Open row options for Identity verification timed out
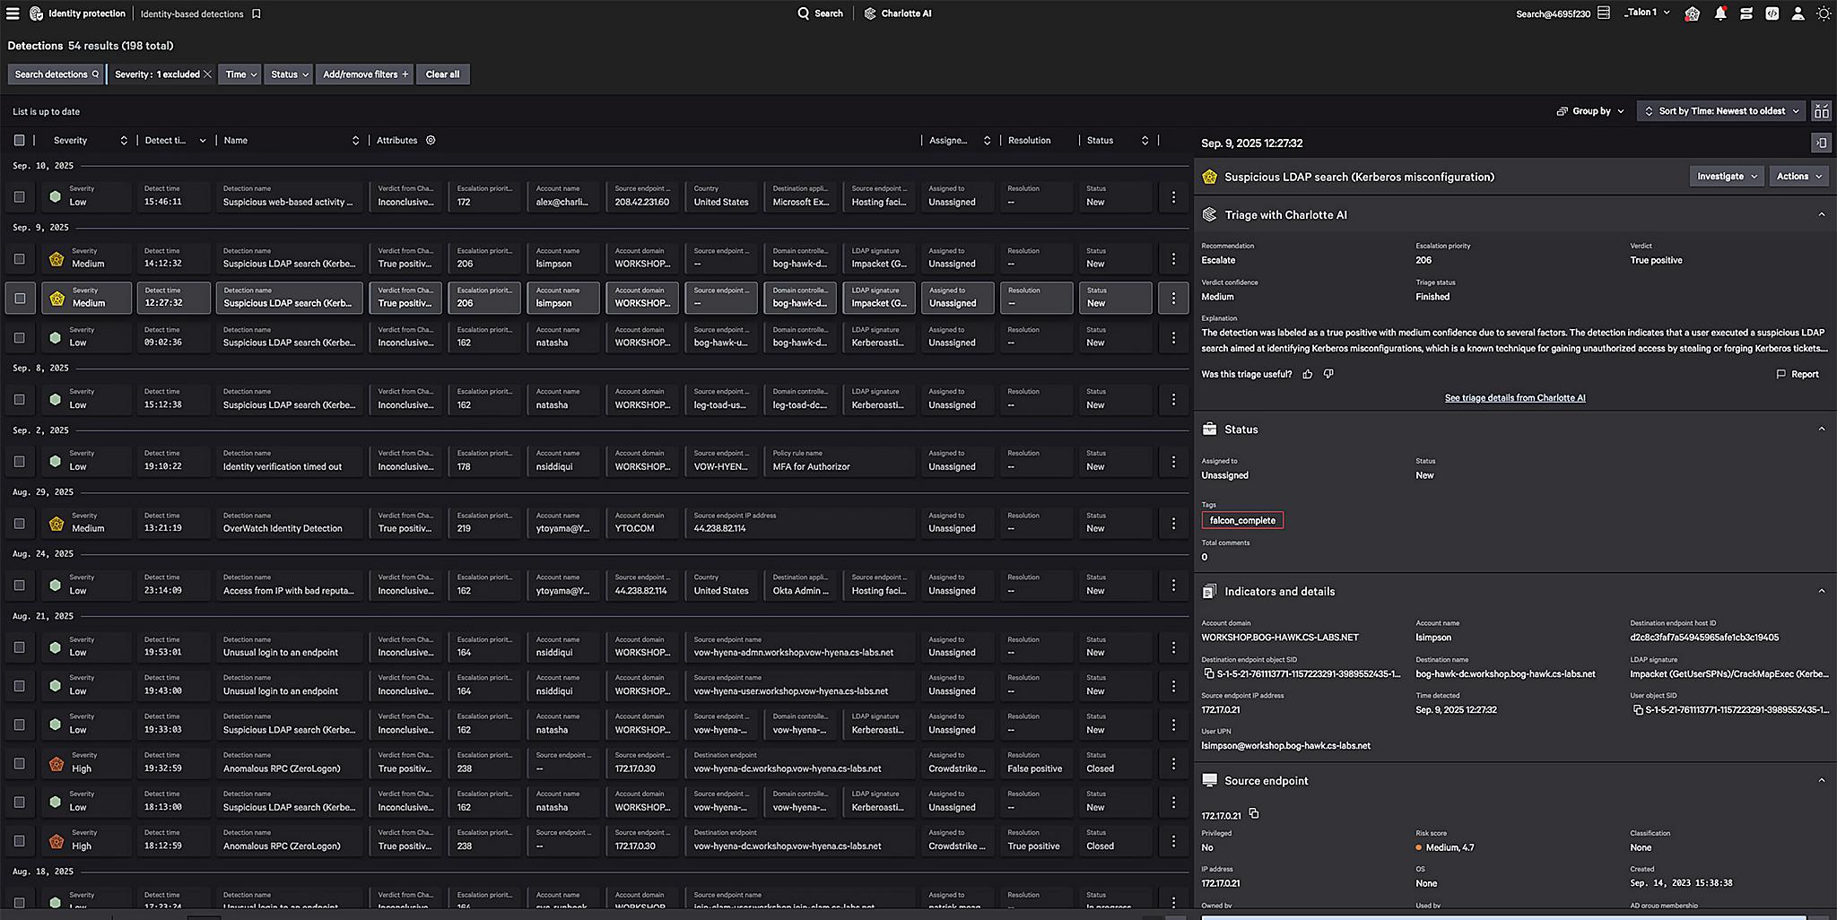 (1172, 461)
